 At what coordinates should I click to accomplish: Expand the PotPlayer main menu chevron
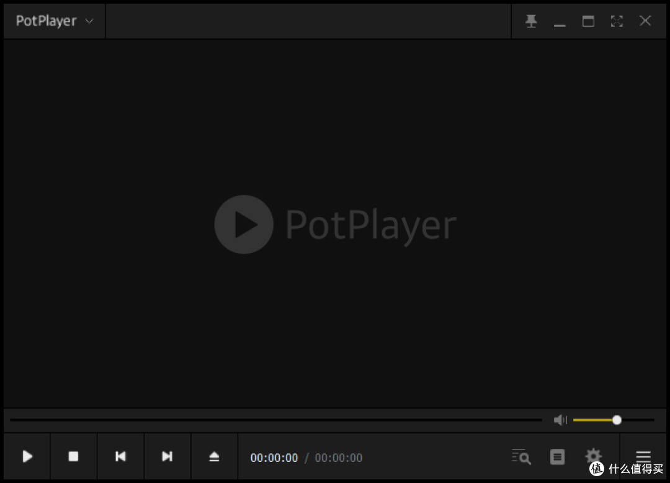tap(89, 20)
